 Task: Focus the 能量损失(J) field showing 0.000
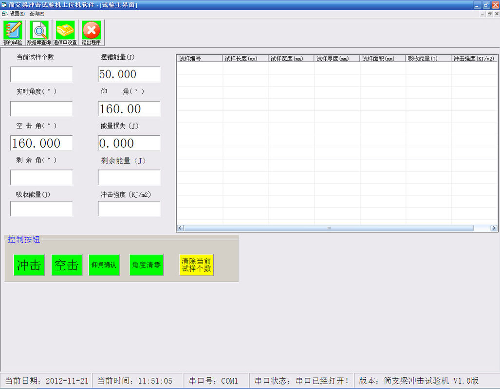(129, 143)
